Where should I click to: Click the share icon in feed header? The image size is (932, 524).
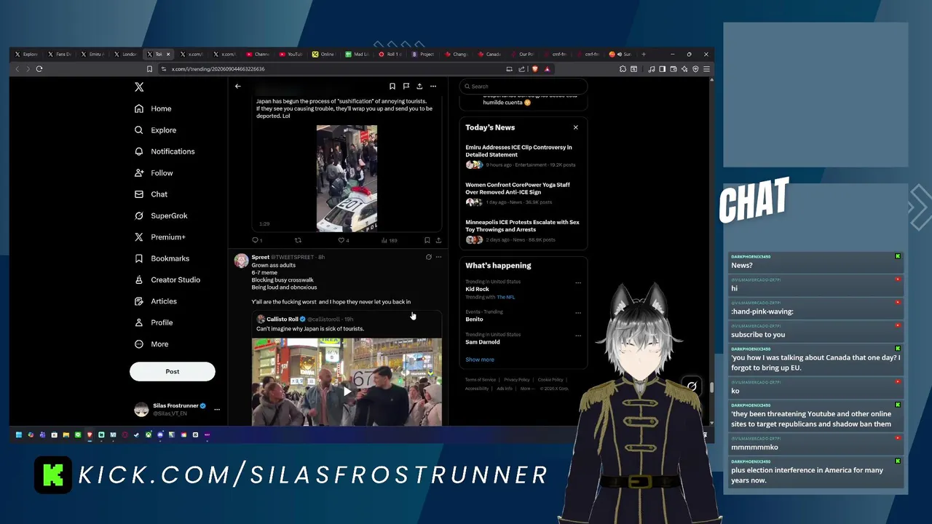(419, 87)
